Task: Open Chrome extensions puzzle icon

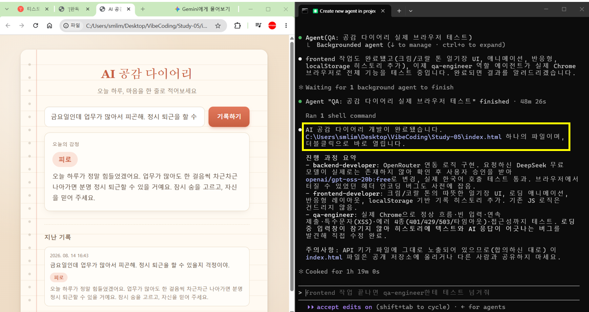Action: coord(238,26)
